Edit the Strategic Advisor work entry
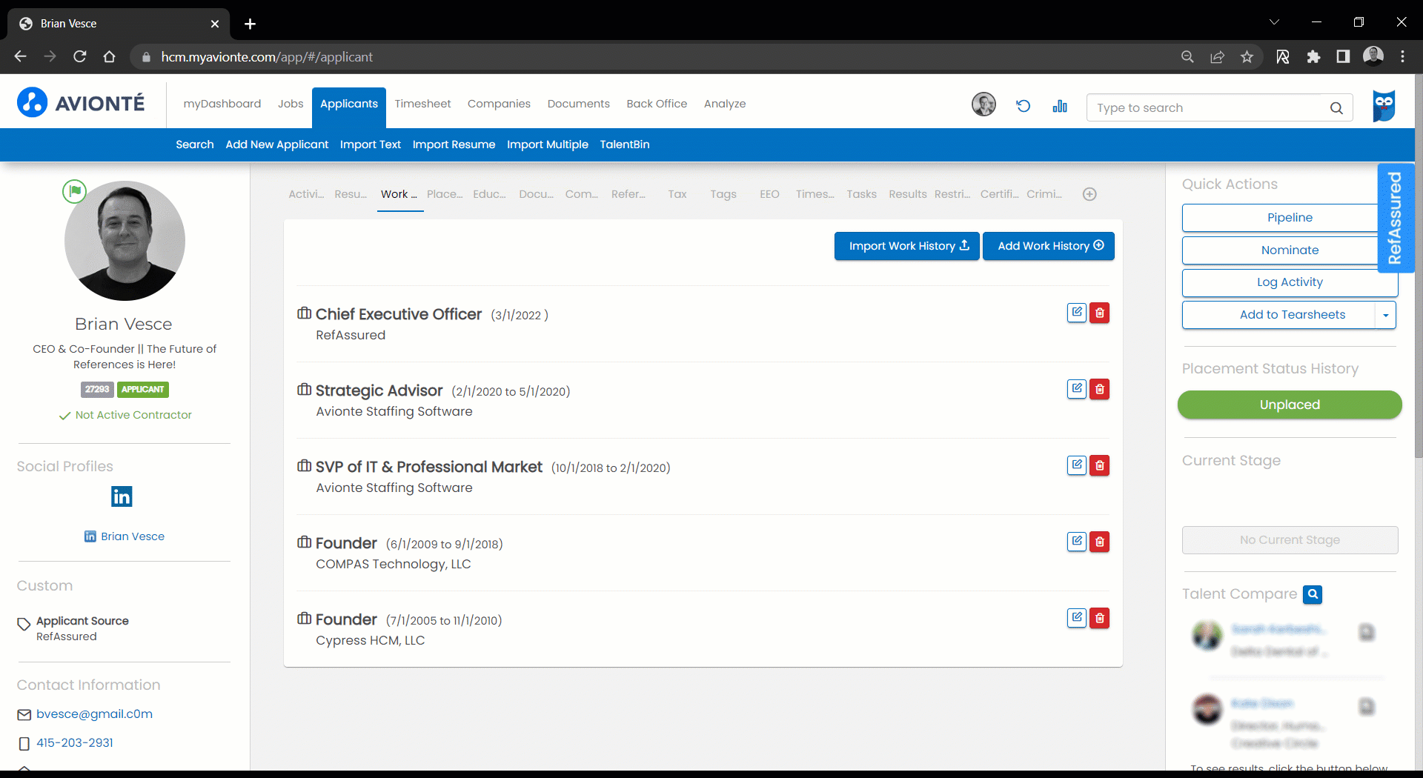This screenshot has height=778, width=1423. 1076,389
